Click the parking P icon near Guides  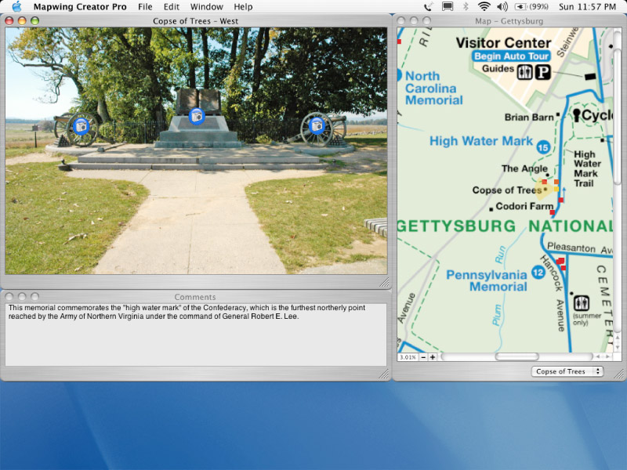point(543,72)
